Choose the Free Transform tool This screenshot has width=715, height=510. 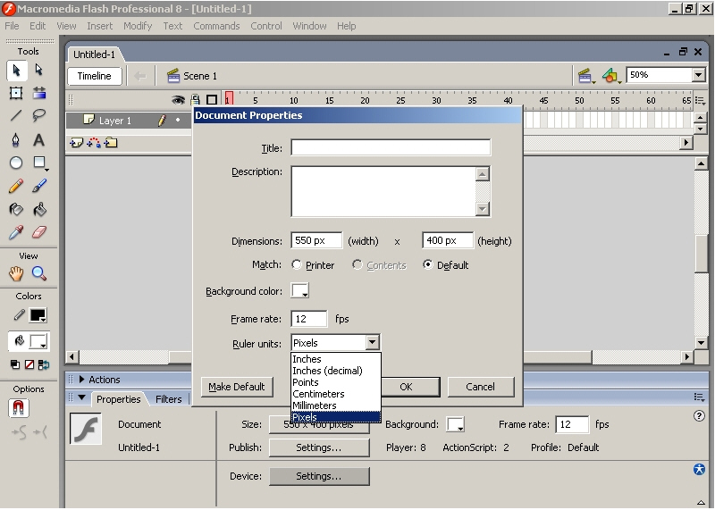coord(16,94)
